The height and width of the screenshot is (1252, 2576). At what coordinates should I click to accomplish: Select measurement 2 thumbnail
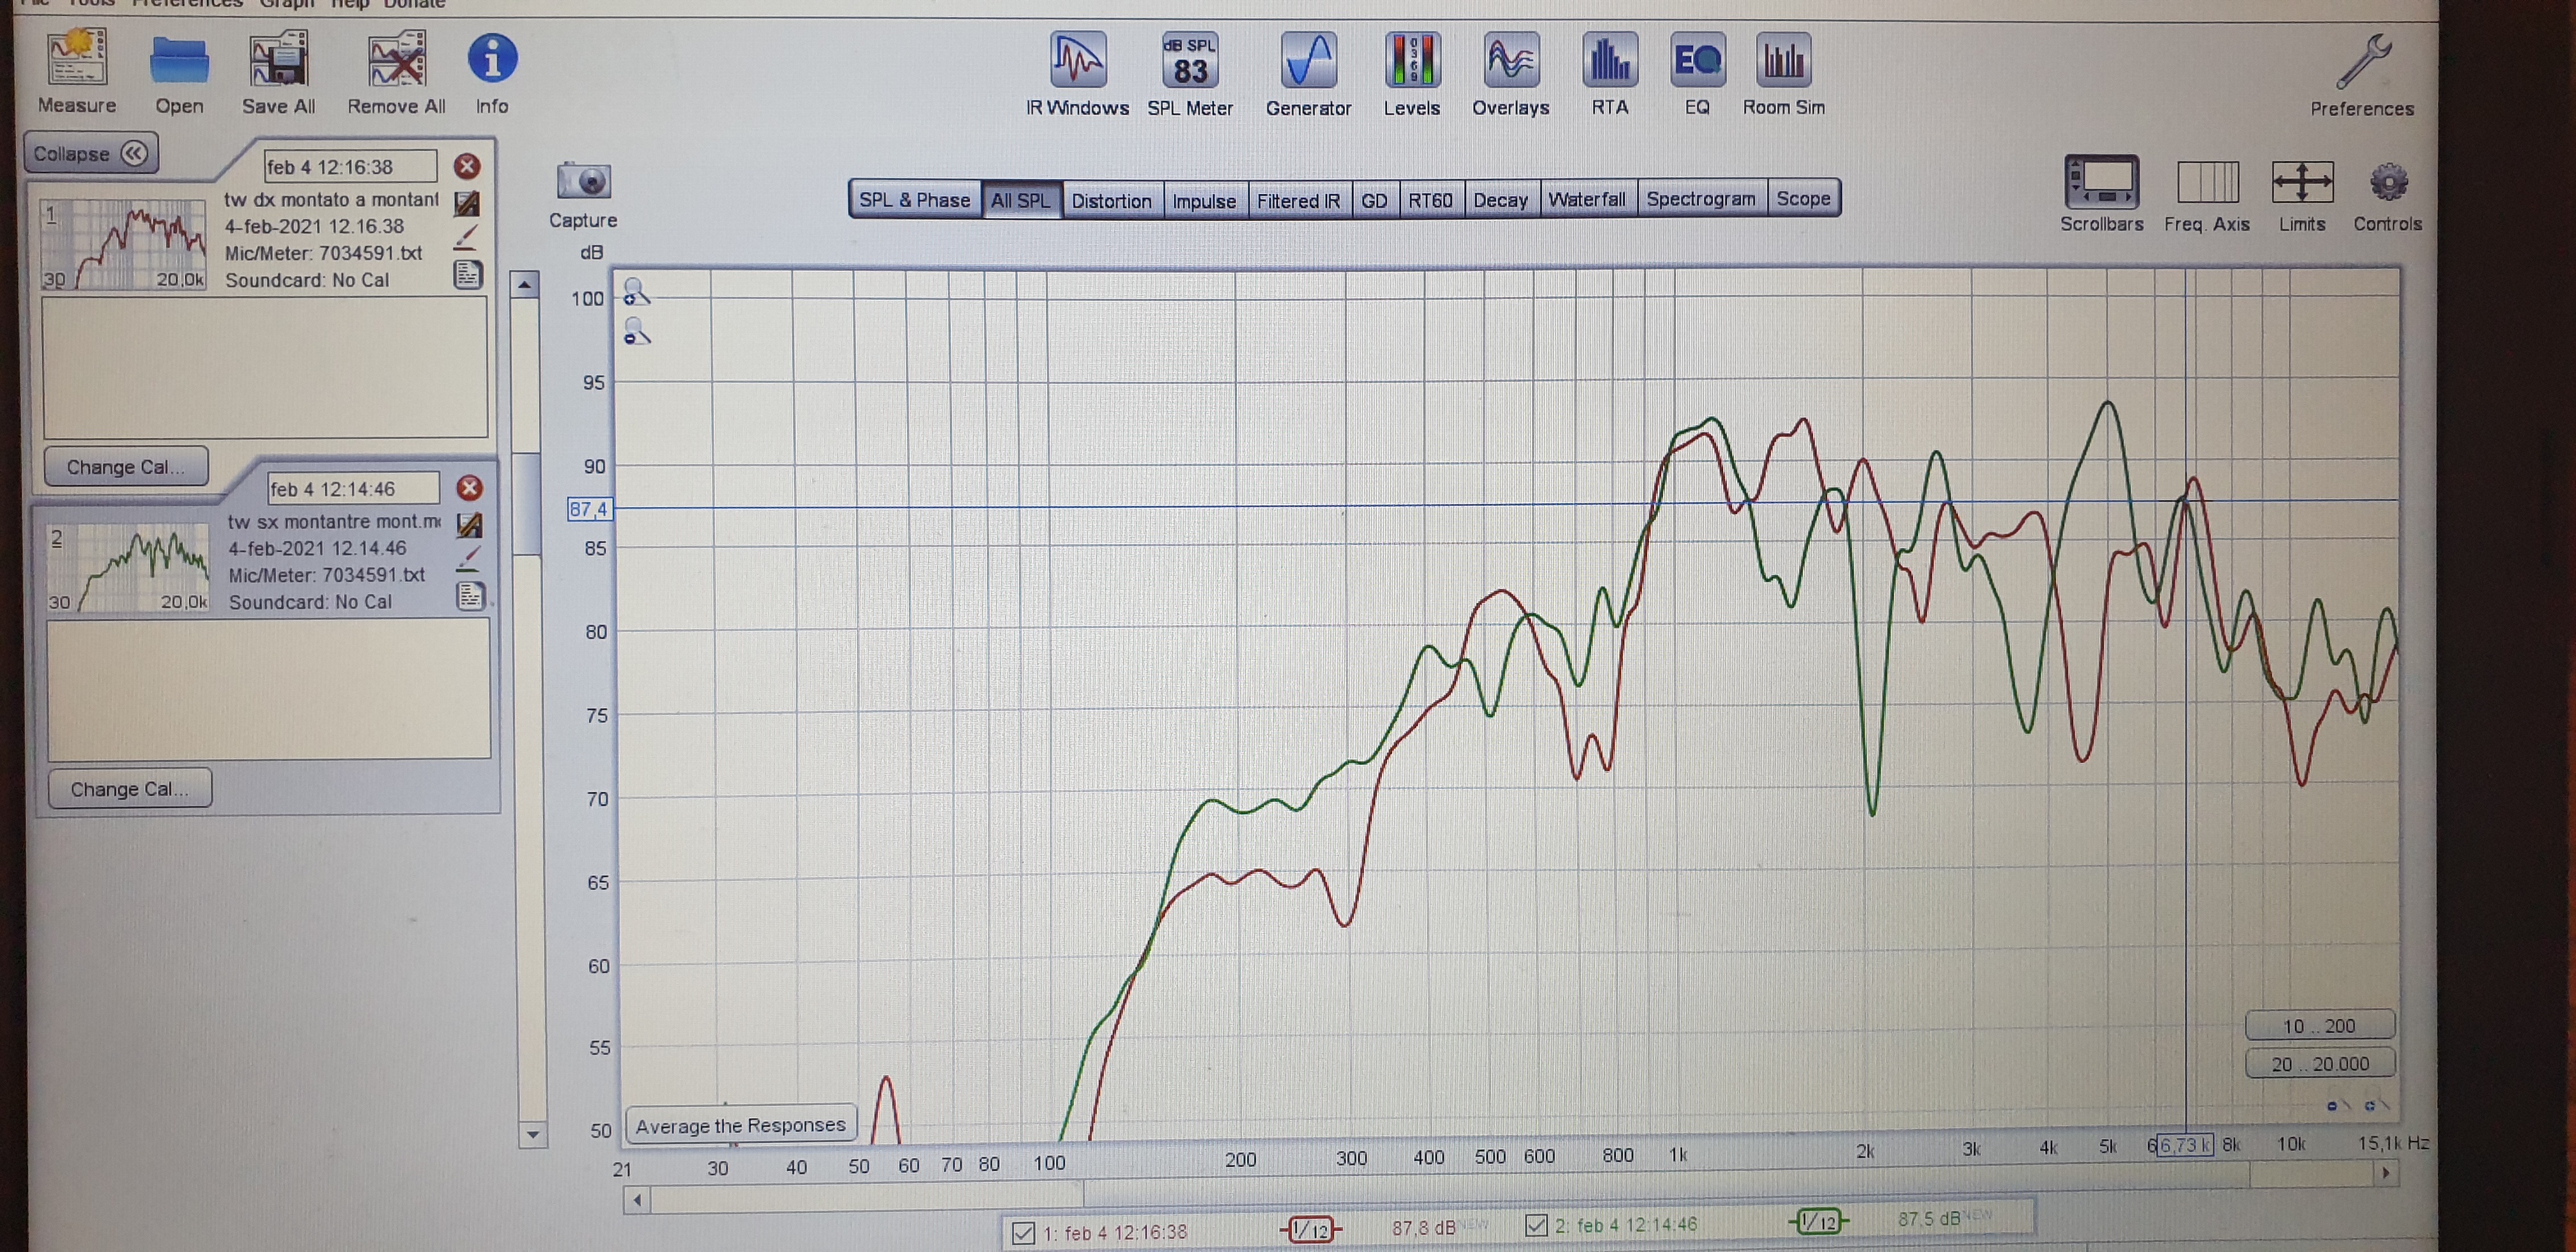[127, 567]
